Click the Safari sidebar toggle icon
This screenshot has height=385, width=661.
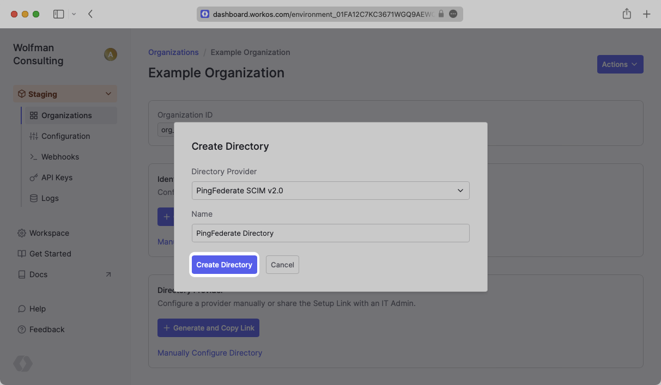(58, 14)
